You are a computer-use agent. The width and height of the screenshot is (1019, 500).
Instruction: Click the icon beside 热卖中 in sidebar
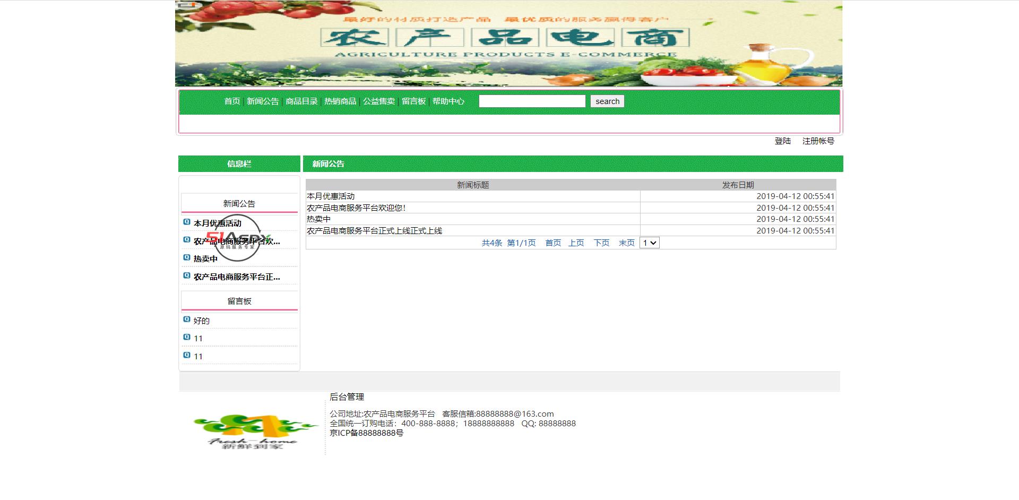pyautogui.click(x=186, y=257)
